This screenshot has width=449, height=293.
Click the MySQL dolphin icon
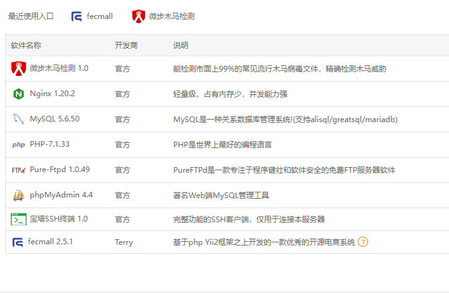[x=18, y=119]
